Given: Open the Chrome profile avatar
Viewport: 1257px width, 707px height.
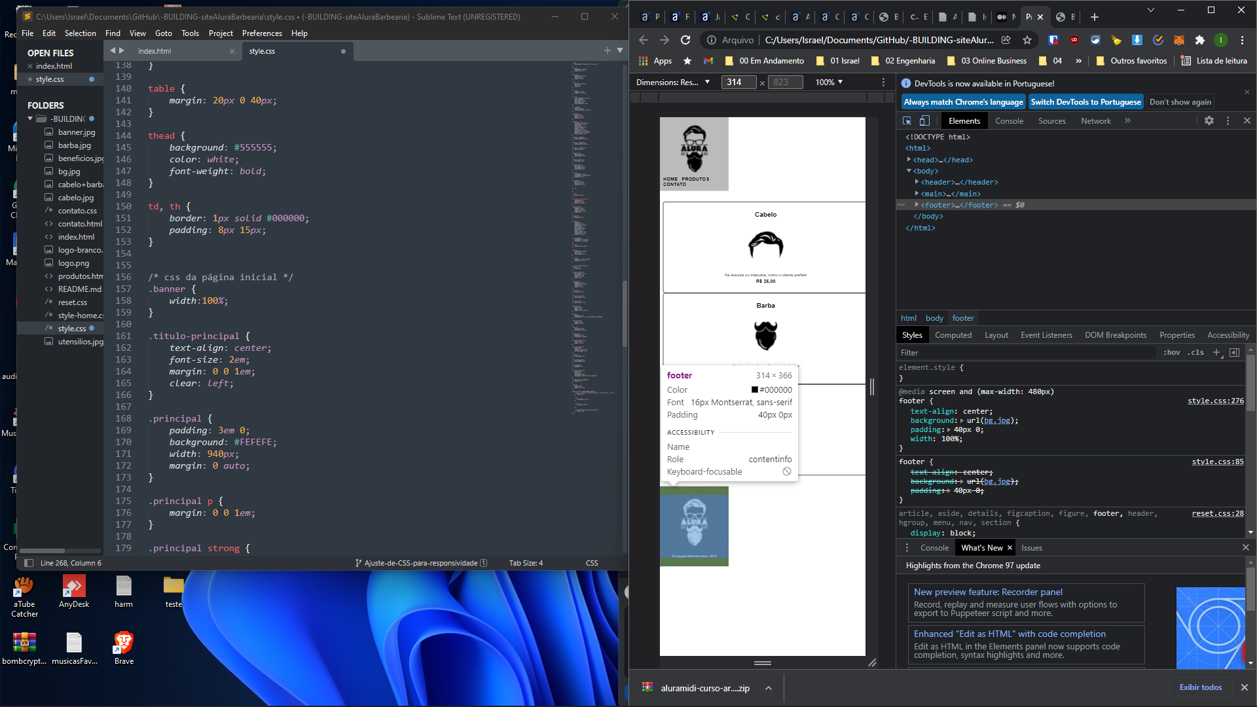Looking at the screenshot, I should click(1221, 40).
